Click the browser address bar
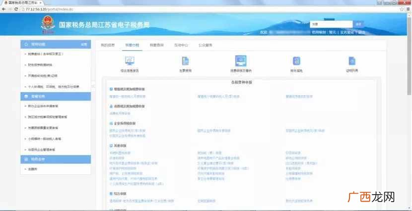Viewport: 412px width, 211px height. coord(210,9)
